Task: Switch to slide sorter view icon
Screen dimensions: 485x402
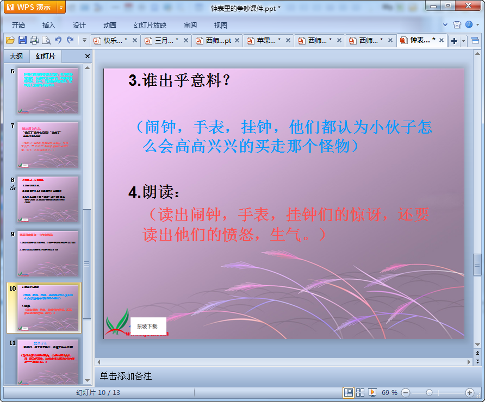Action: click(x=360, y=393)
